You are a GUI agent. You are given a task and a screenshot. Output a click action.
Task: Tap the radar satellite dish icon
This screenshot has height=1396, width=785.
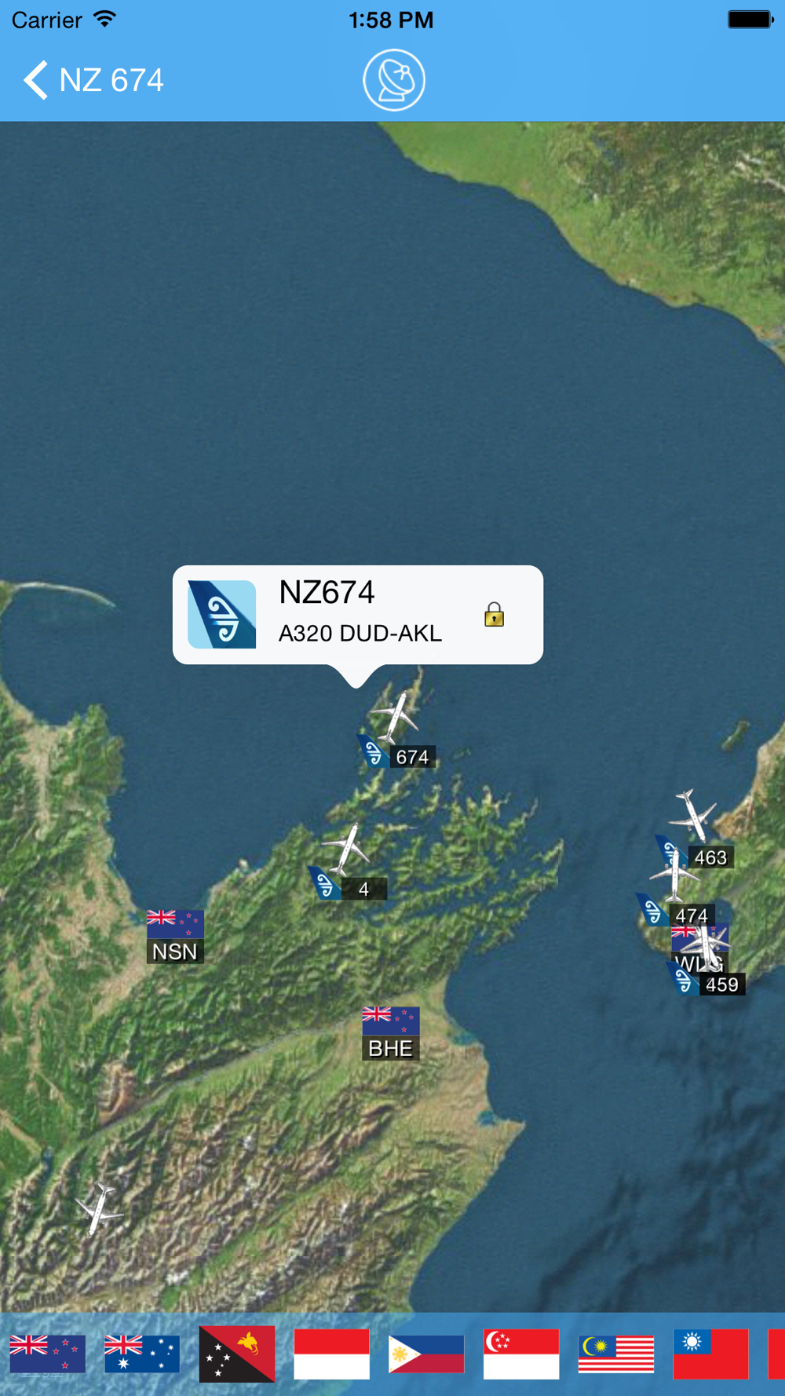coord(394,80)
